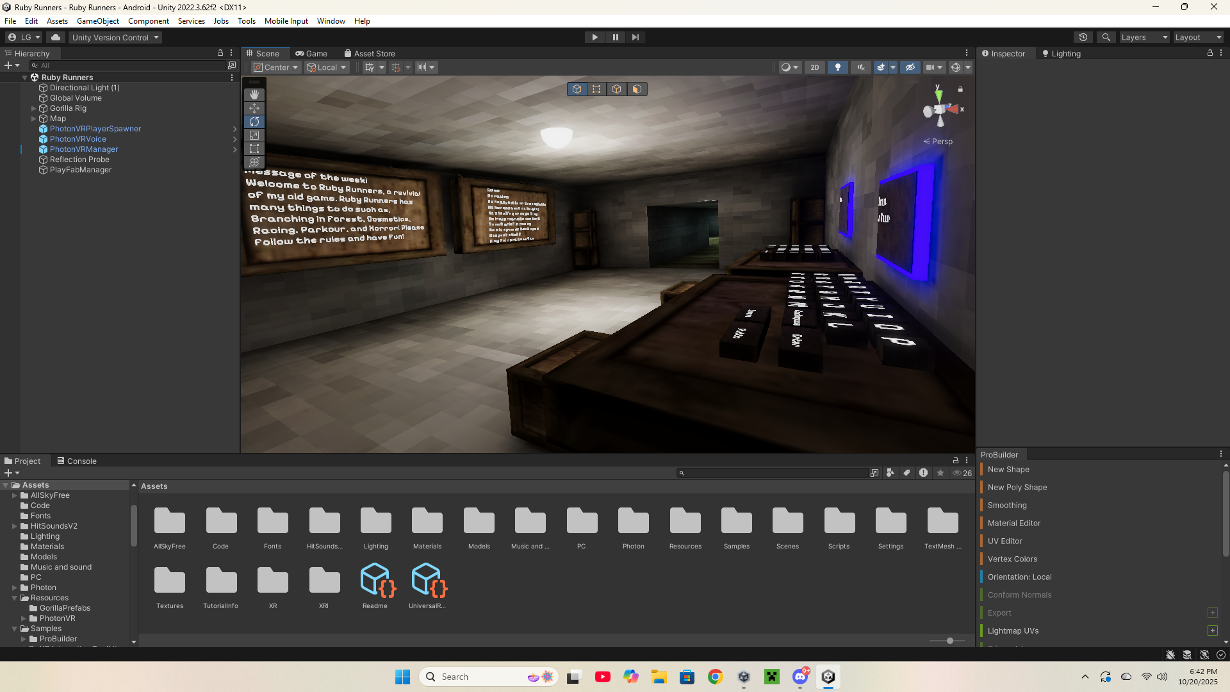Click the Unity cloud services icon
The height and width of the screenshot is (692, 1230).
pos(56,37)
